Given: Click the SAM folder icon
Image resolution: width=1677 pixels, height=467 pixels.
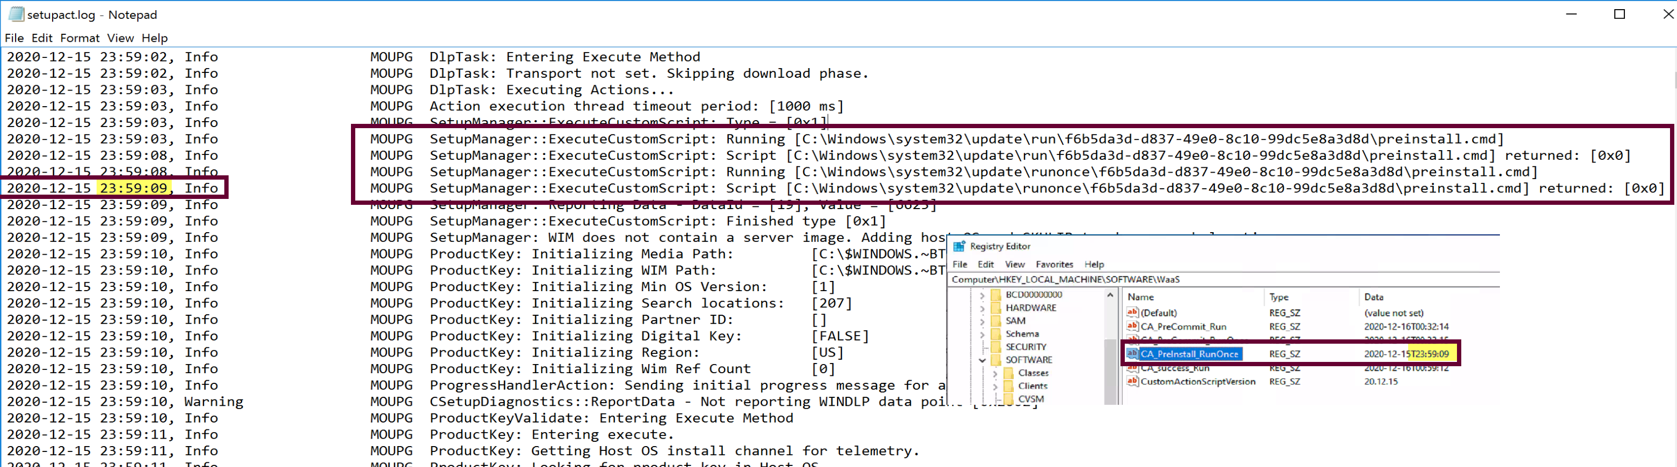Looking at the screenshot, I should coord(996,321).
